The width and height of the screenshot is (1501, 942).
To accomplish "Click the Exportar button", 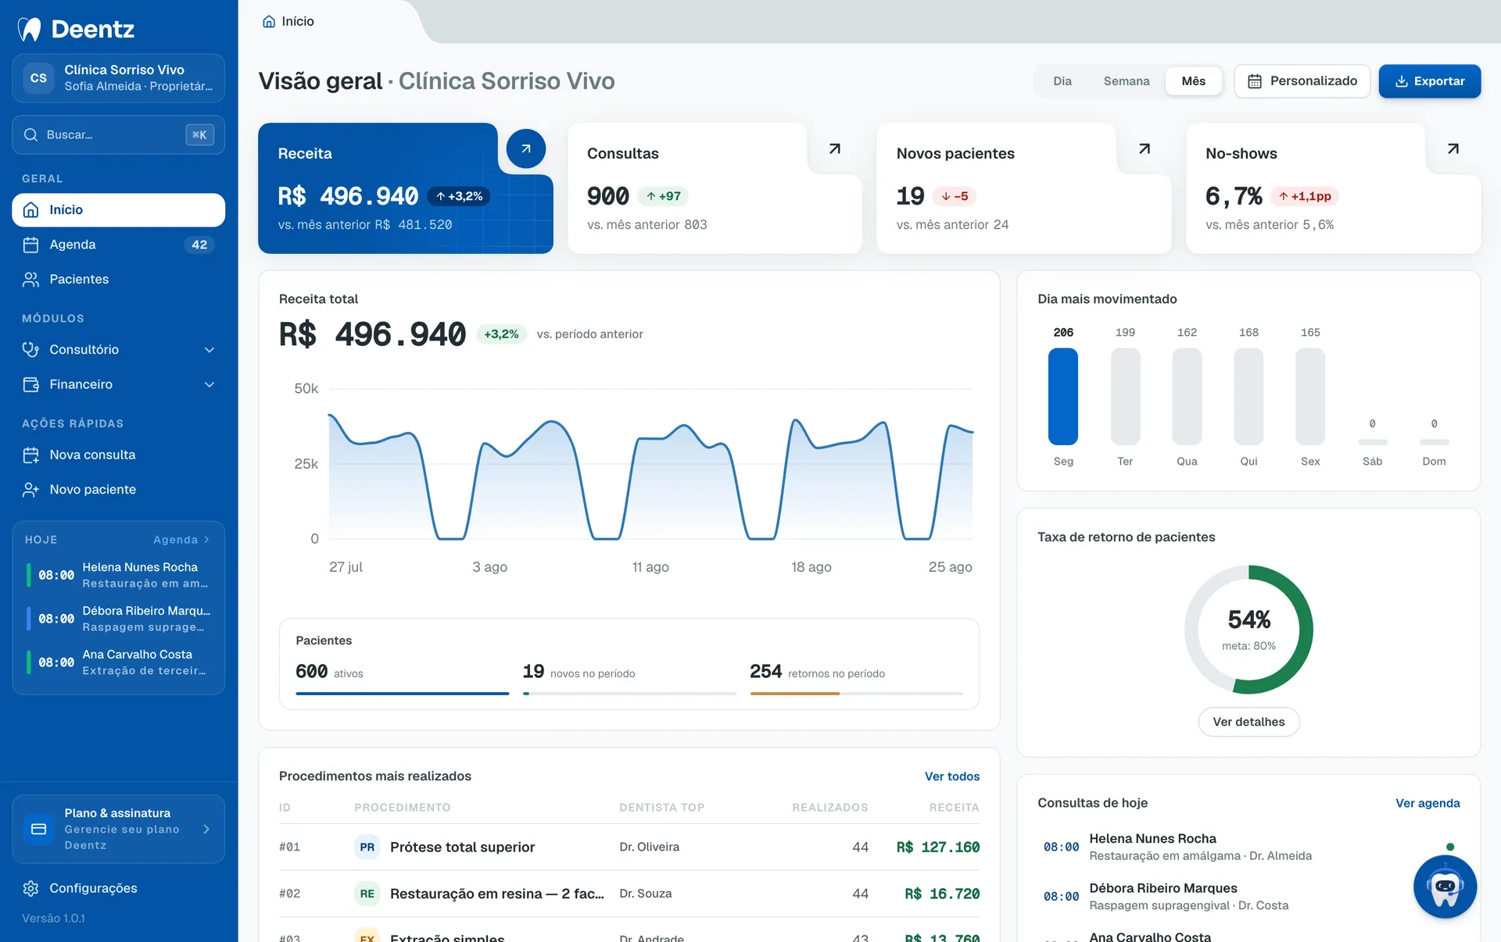I will click(1430, 81).
